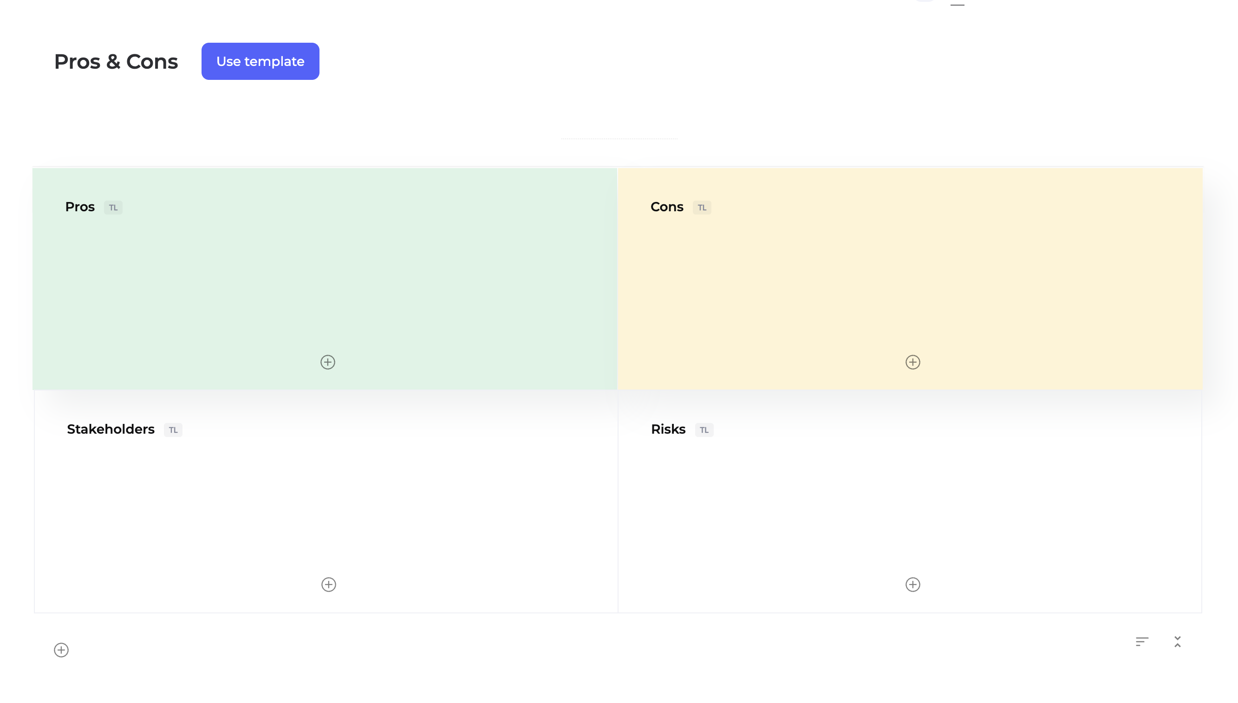Viewport: 1238px width, 703px height.
Task: Click the TL badge beside Pros
Action: pos(113,208)
